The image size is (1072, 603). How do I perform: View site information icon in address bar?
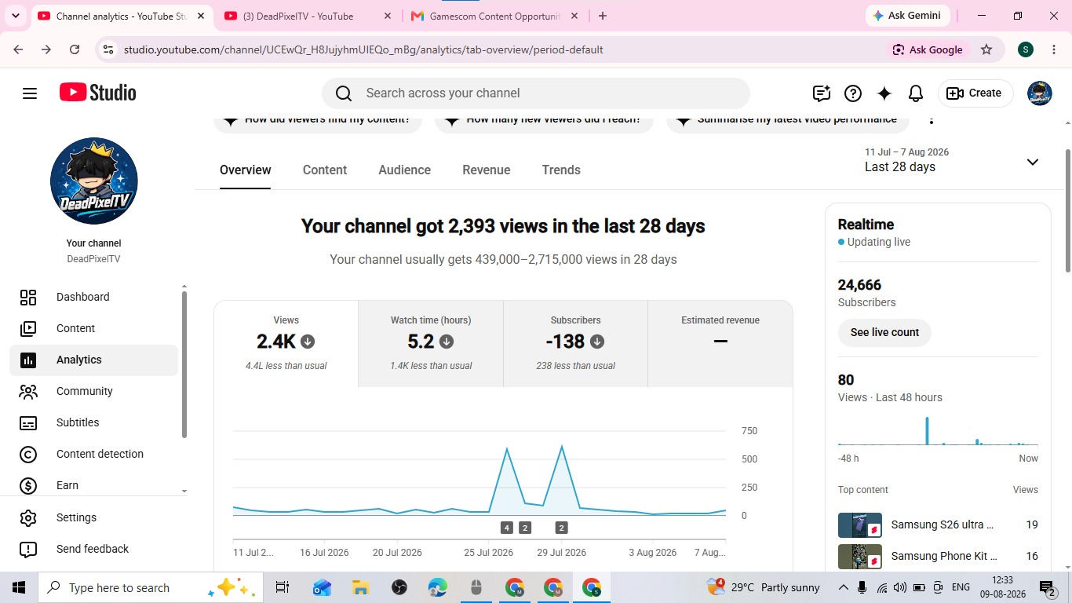[108, 49]
